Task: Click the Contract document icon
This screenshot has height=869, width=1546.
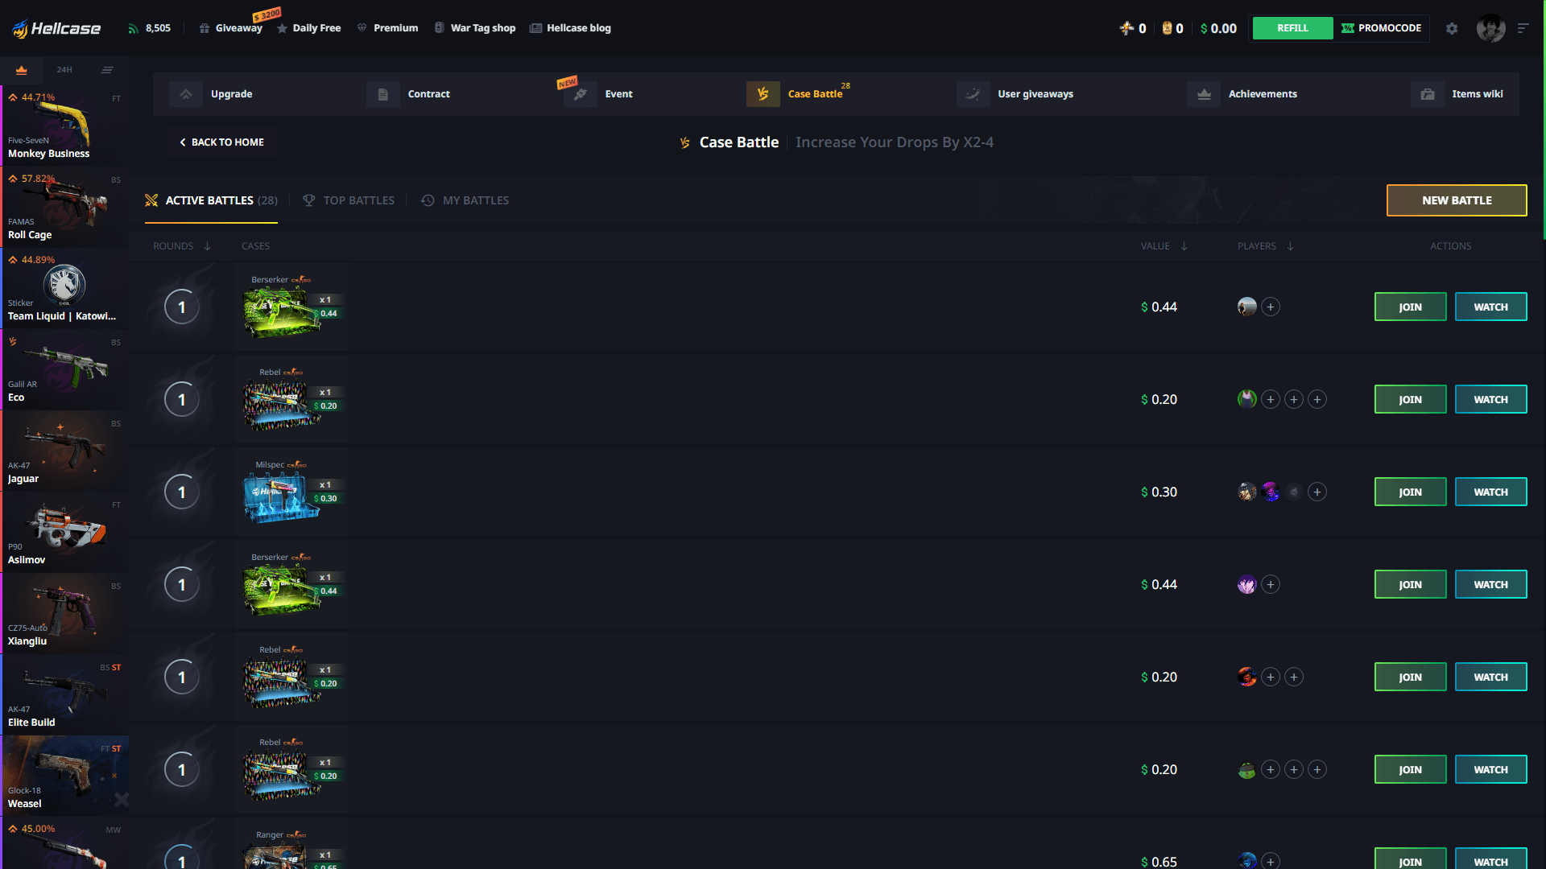Action: pos(383,93)
